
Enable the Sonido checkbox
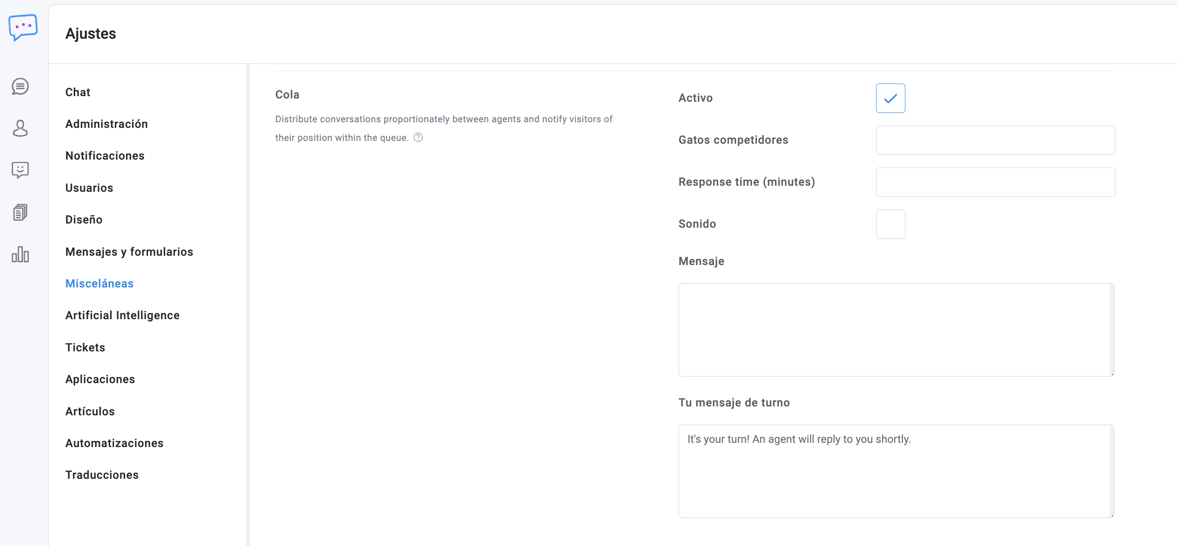pyautogui.click(x=890, y=224)
